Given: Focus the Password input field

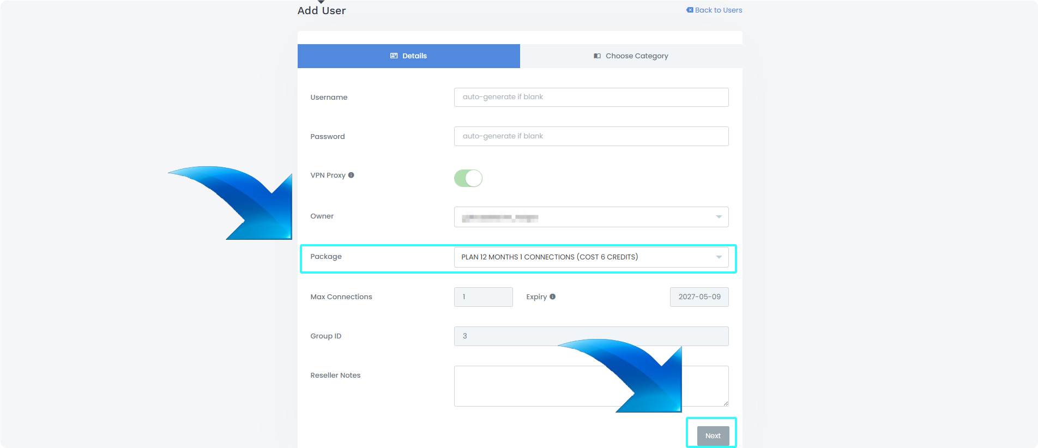Looking at the screenshot, I should point(591,136).
